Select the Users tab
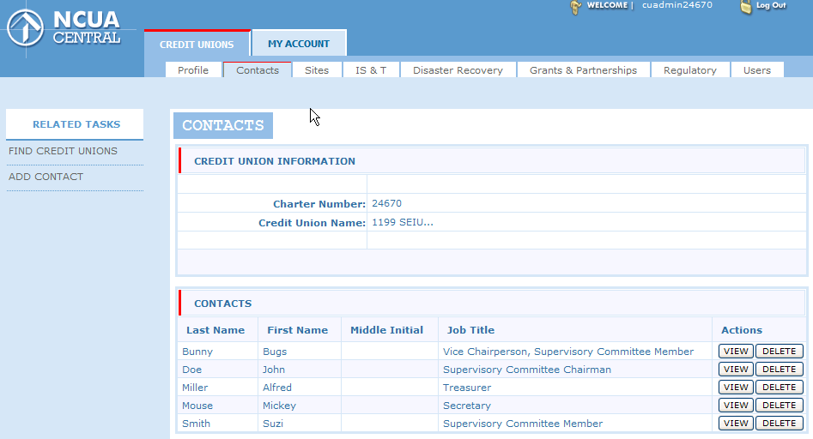Screen dimensions: 813x439 [x=756, y=70]
